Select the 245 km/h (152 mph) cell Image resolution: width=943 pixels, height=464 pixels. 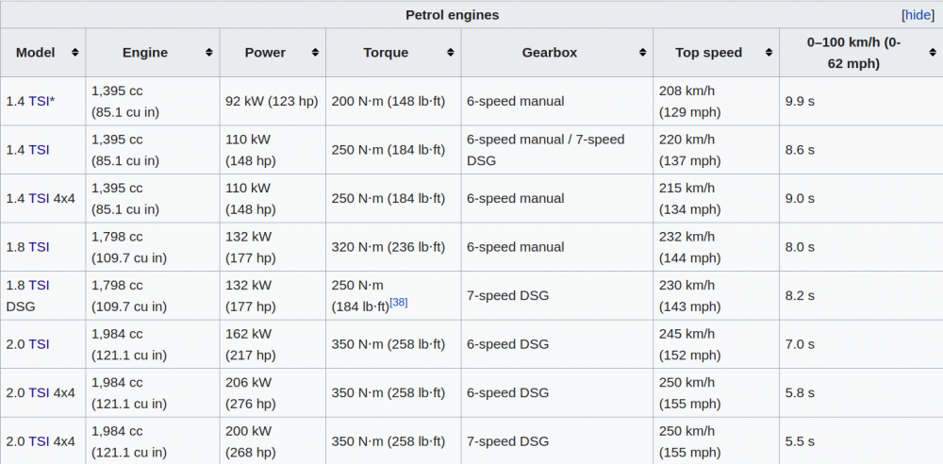tap(717, 344)
